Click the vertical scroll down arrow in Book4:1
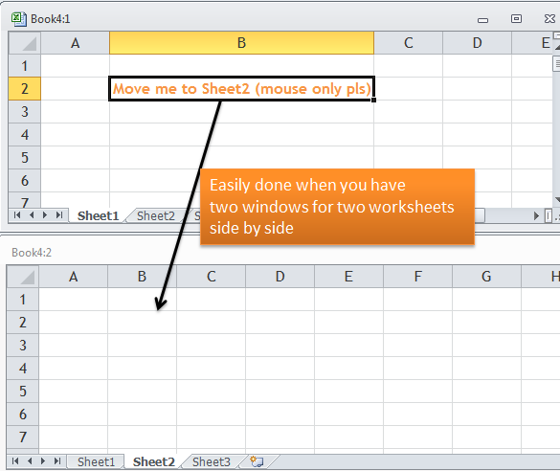Image resolution: width=560 pixels, height=471 pixels. tap(557, 199)
